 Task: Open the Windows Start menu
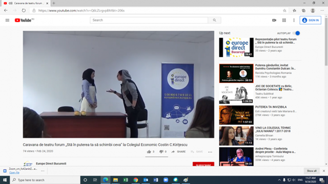click(x=5, y=180)
